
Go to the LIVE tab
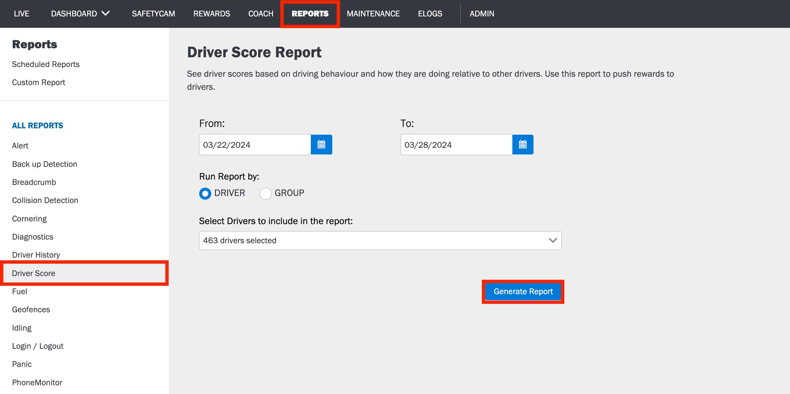coord(21,14)
